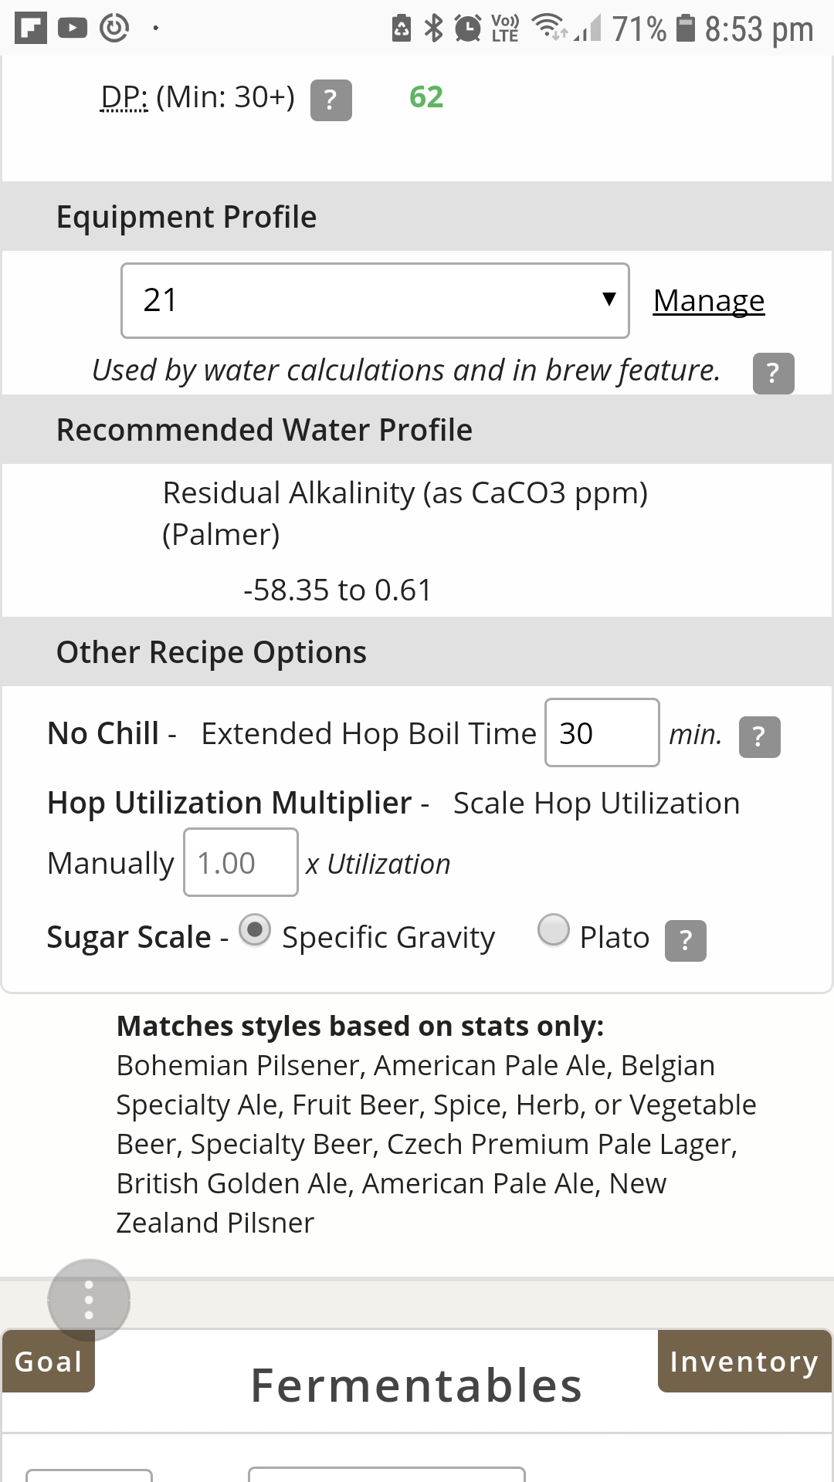Click the dropdown arrow of Equipment Profile

coord(609,299)
